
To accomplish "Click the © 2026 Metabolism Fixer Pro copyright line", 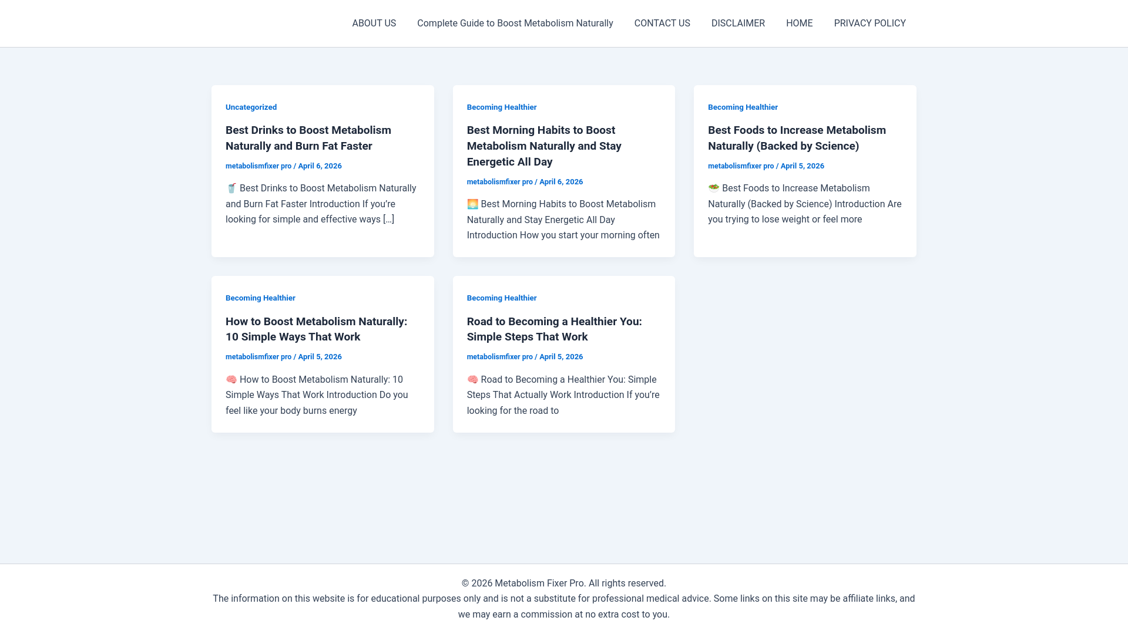I will point(563,583).
